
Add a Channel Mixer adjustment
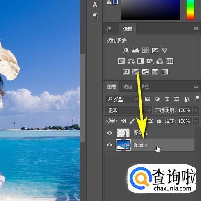coord(160,61)
